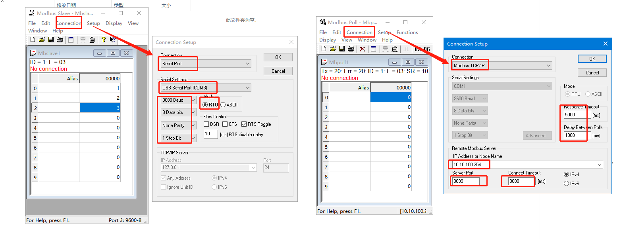Open the Serial Port connection type dropdown

pos(248,64)
